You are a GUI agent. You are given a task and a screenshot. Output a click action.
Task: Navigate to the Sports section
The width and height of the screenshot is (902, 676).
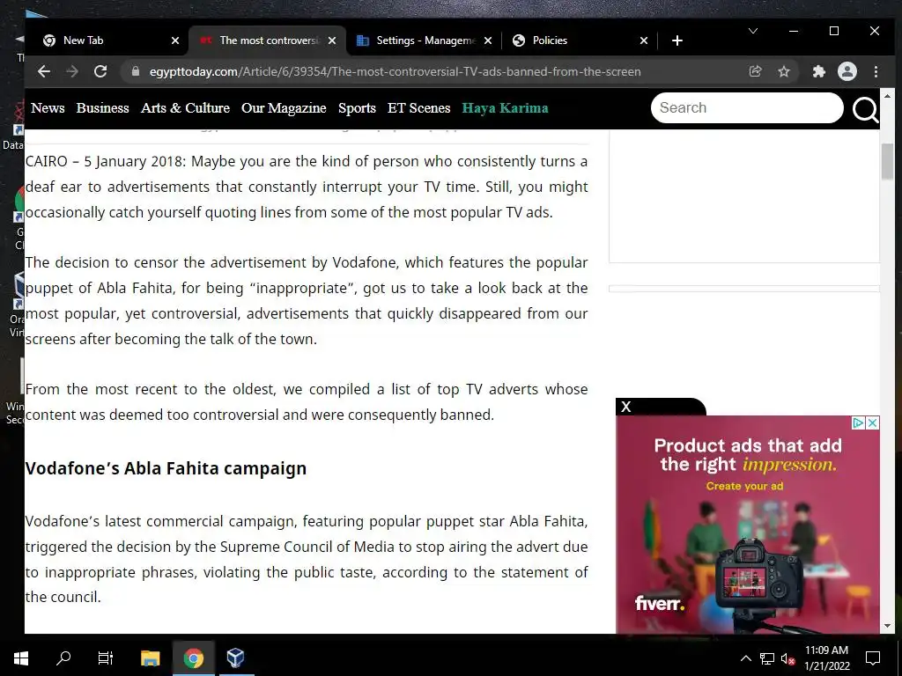357,108
